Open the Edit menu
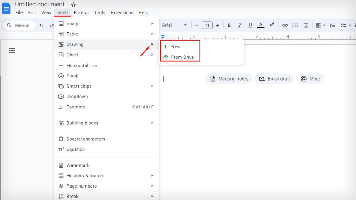This screenshot has height=200, width=356. point(32,13)
